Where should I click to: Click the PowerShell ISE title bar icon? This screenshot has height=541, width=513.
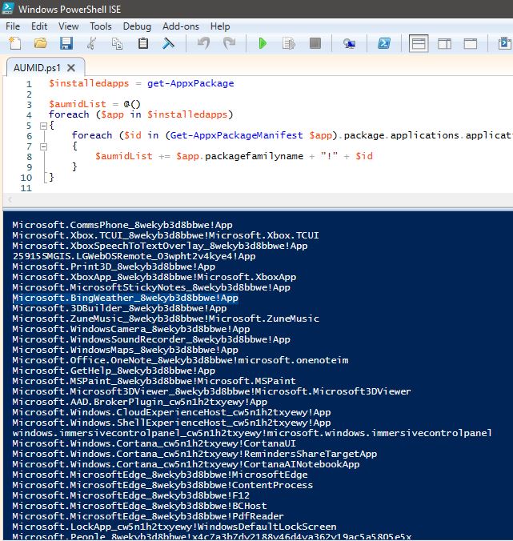7,8
